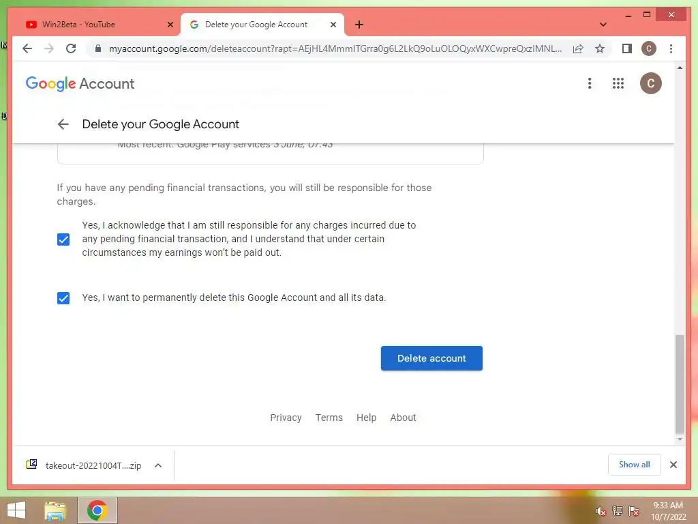Expand the takeout download options chevron
The height and width of the screenshot is (524, 698).
coord(158,465)
